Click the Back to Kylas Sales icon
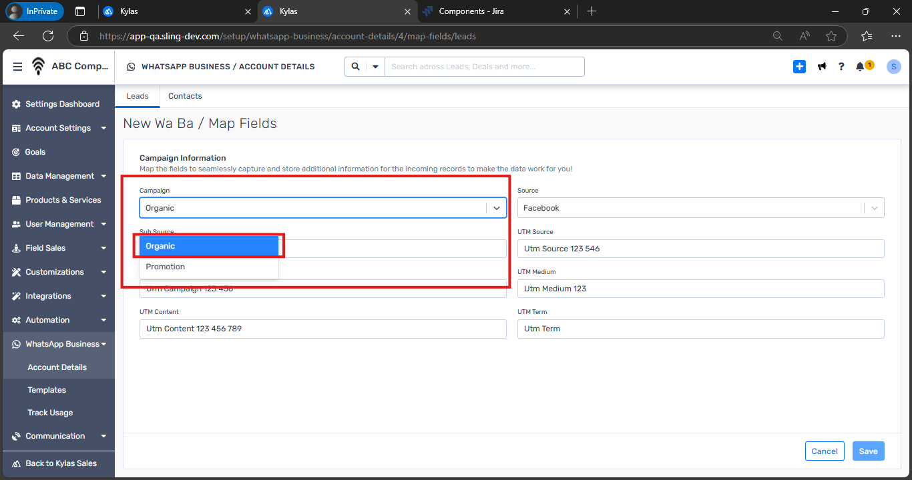Screen dimensions: 912x480 [17, 463]
